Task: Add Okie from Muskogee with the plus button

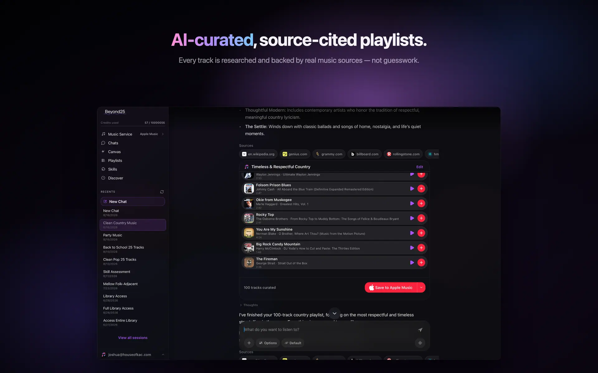Action: click(421, 203)
